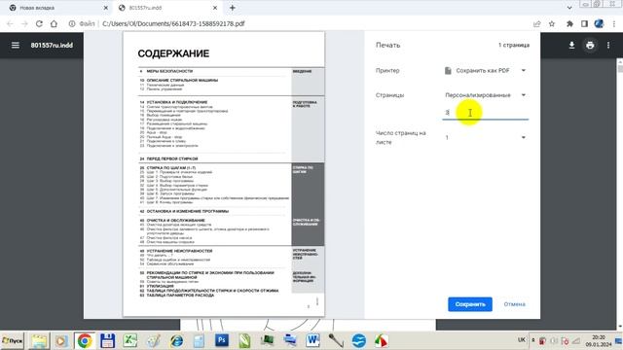623x350 pixels.
Task: Open Excel from the taskbar
Action: point(129,340)
